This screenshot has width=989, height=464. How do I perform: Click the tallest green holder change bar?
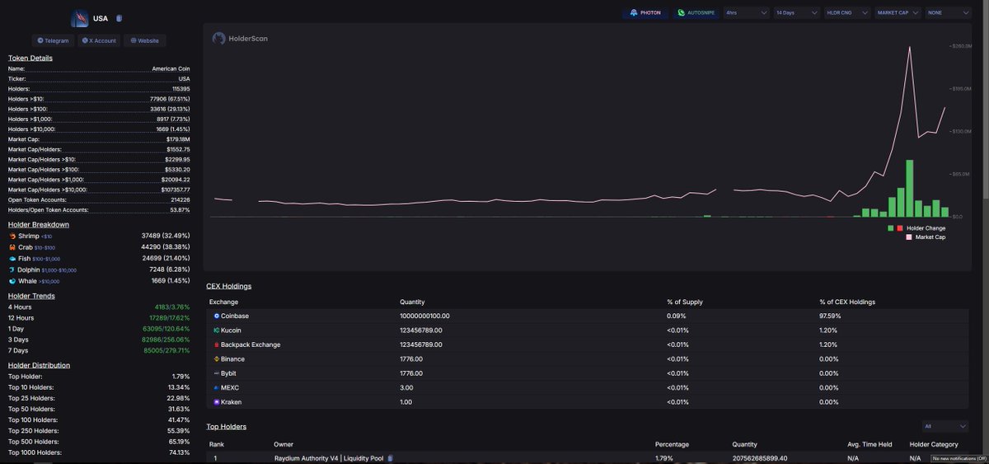click(909, 188)
